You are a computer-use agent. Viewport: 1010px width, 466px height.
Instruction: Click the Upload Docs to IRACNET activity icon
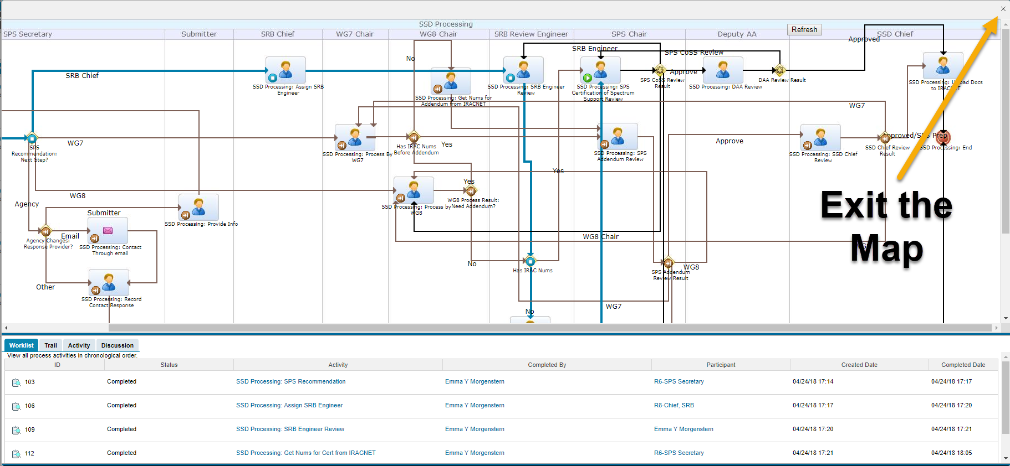click(943, 66)
